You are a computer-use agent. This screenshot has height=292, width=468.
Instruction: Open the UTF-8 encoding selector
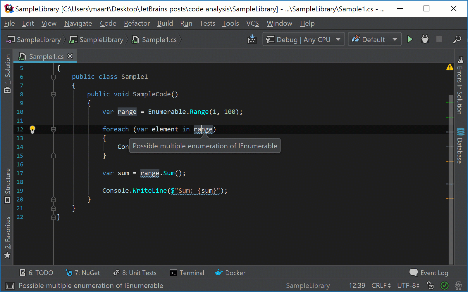click(407, 286)
